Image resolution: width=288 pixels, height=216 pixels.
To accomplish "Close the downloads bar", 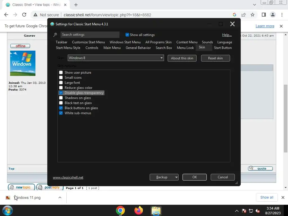I will tap(283, 197).
